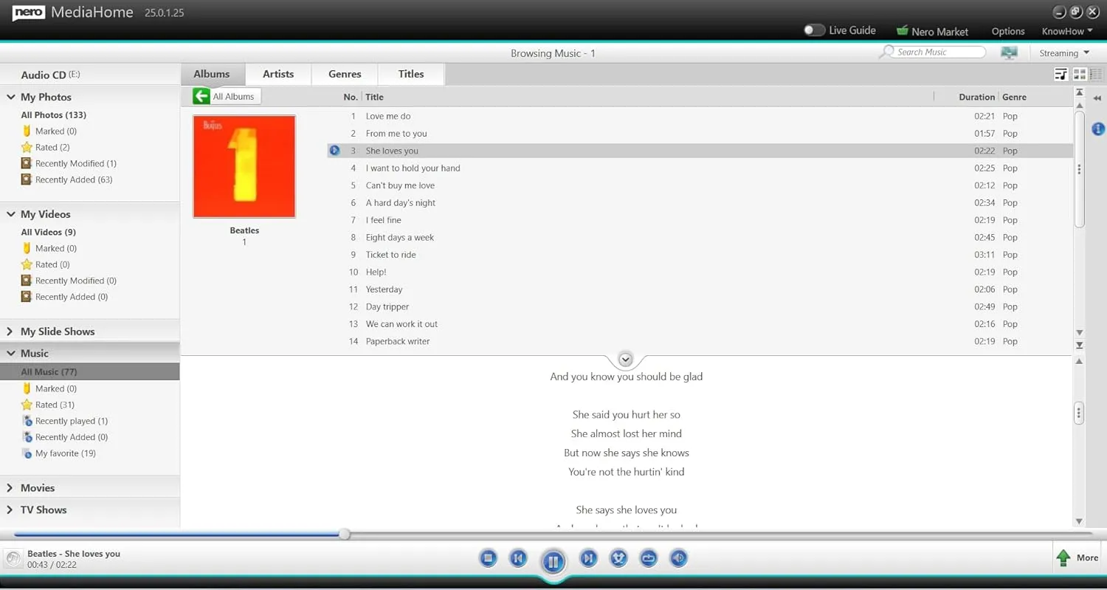Open Nero Market
The width and height of the screenshot is (1107, 590).
point(934,31)
